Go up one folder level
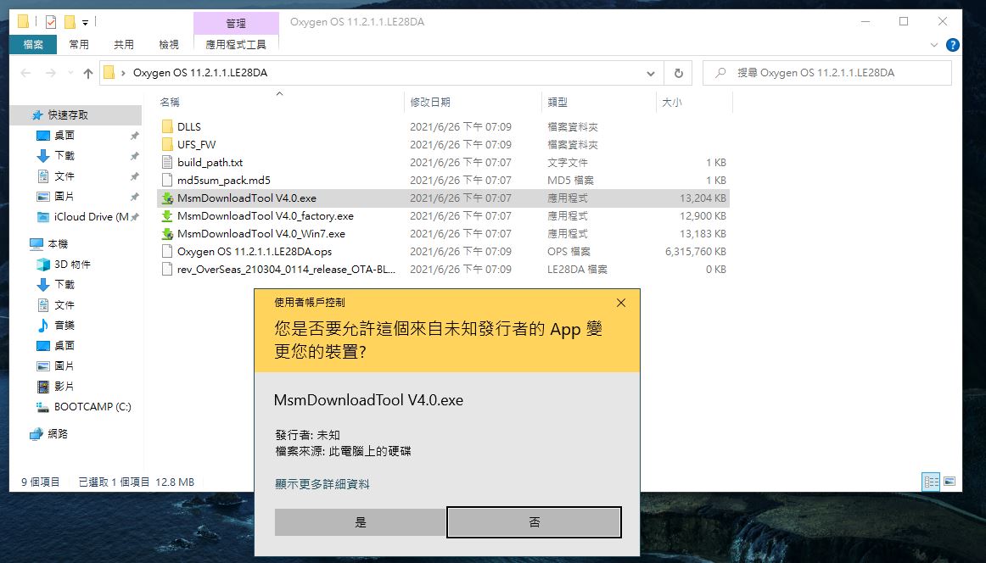This screenshot has height=563, width=986. pos(88,73)
